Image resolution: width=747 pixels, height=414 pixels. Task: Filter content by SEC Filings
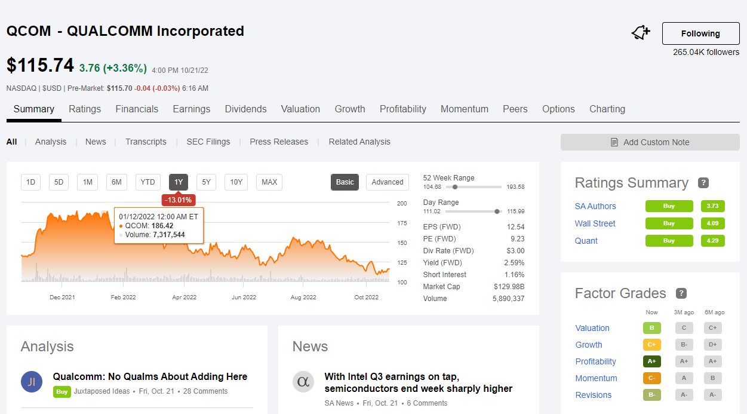(x=208, y=142)
